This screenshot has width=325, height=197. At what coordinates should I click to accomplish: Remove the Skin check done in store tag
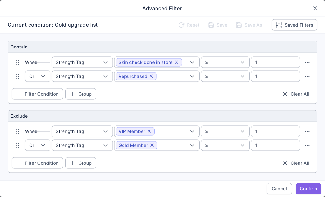176,62
